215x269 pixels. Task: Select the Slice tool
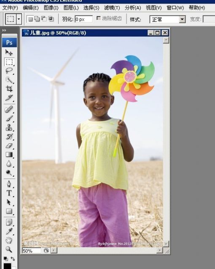click(x=9, y=98)
